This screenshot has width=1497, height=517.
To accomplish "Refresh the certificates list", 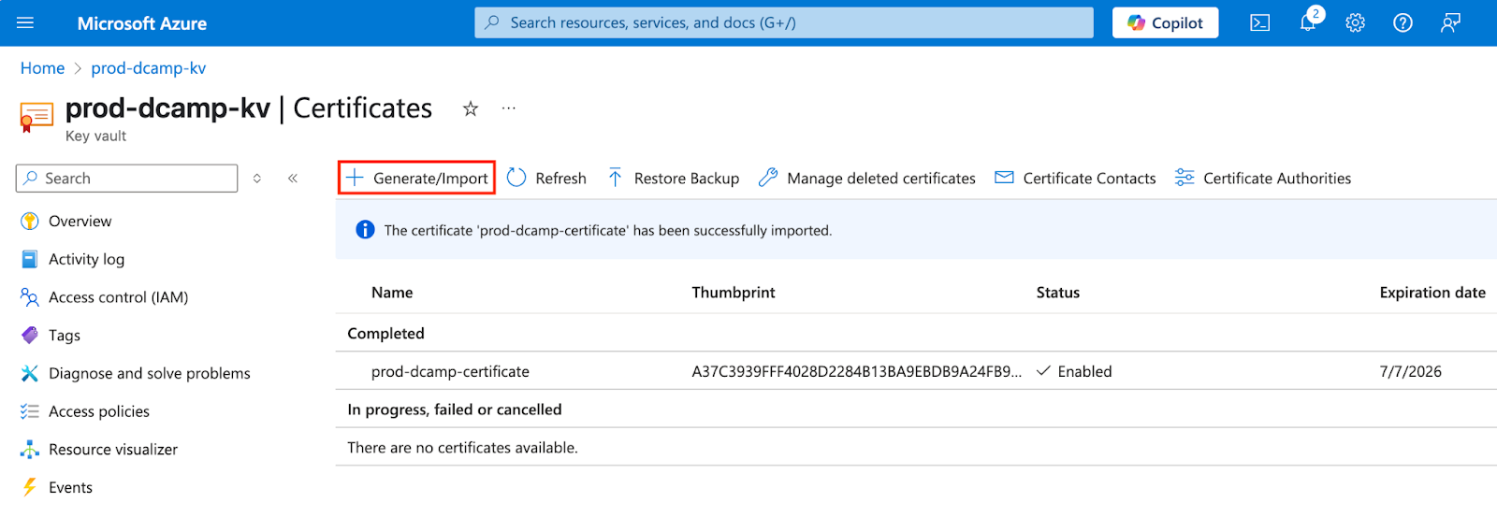I will click(x=546, y=178).
